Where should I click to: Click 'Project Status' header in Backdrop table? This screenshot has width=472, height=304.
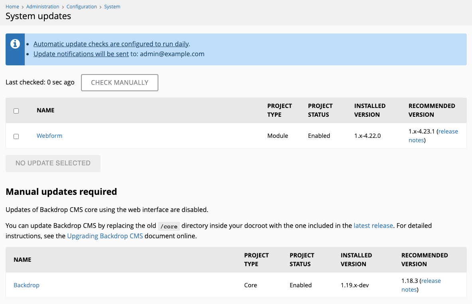pos(302,260)
